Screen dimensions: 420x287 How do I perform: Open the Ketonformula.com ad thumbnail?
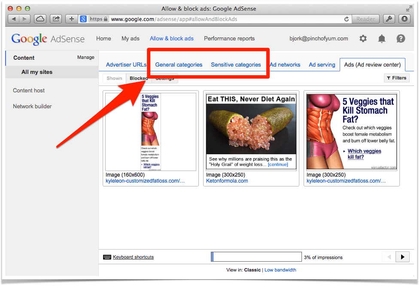[251, 131]
